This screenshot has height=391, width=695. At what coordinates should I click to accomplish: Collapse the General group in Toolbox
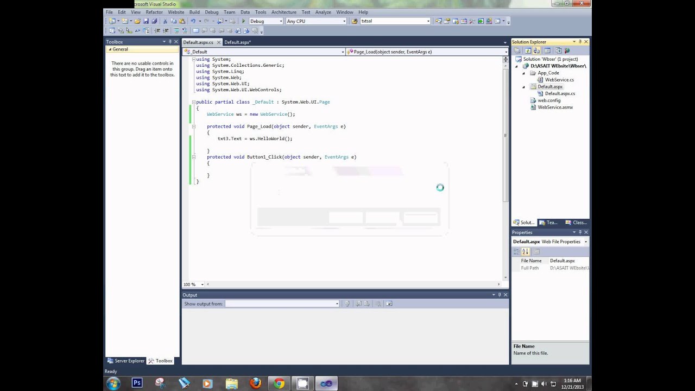click(x=110, y=49)
